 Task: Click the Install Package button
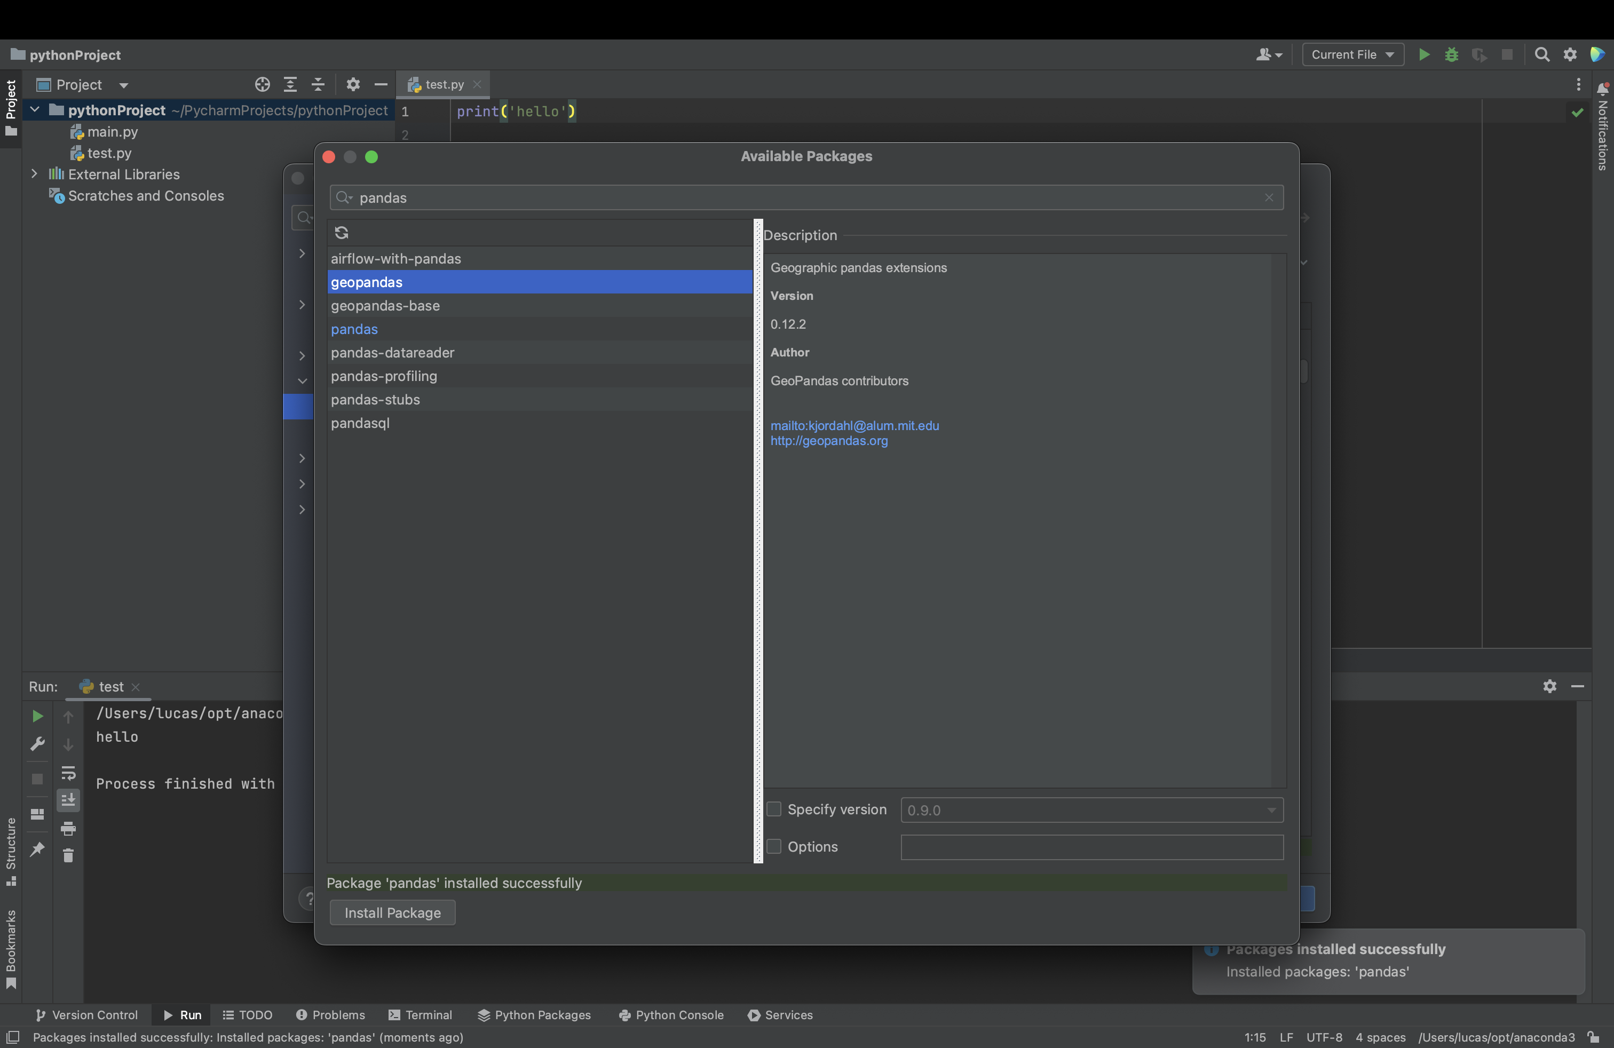coord(392,912)
